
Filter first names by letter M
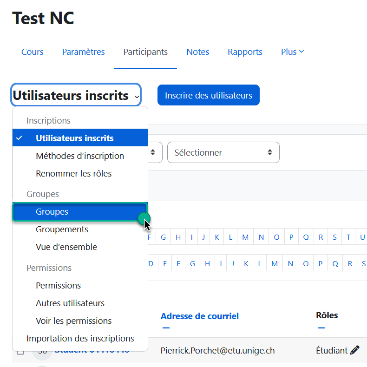245,237
